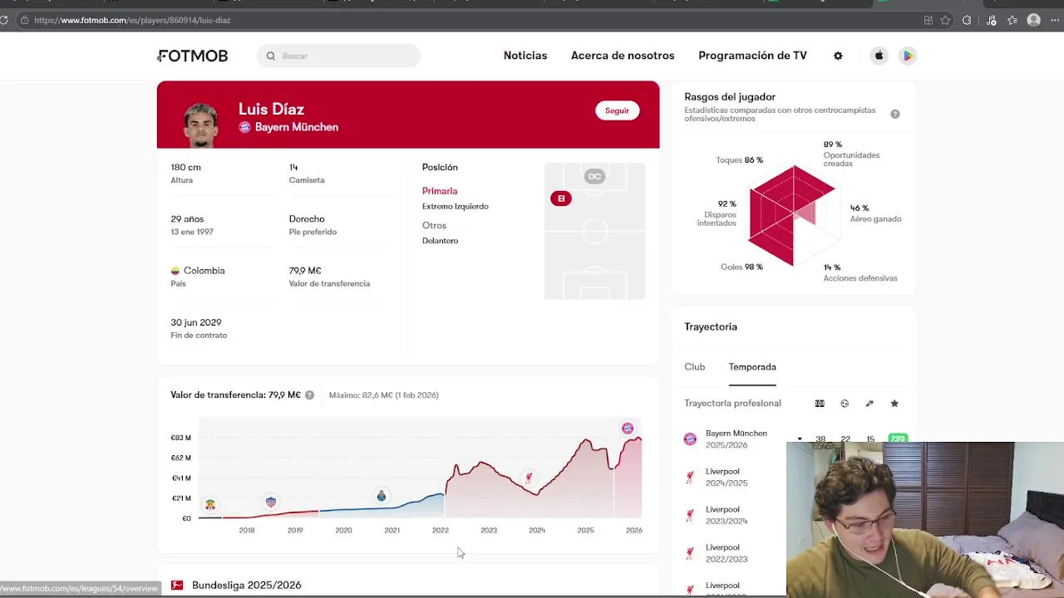Open the Bundesliga 2025/2026 league link
This screenshot has width=1064, height=598.
246,586
